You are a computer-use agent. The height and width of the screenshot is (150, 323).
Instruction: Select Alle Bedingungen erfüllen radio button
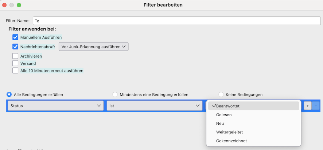[9, 95]
